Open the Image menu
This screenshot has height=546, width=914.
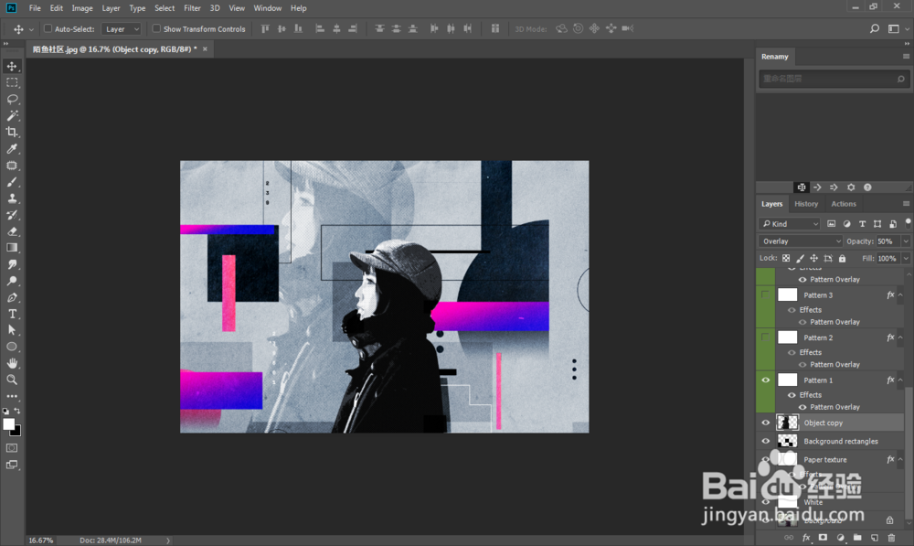coord(82,8)
